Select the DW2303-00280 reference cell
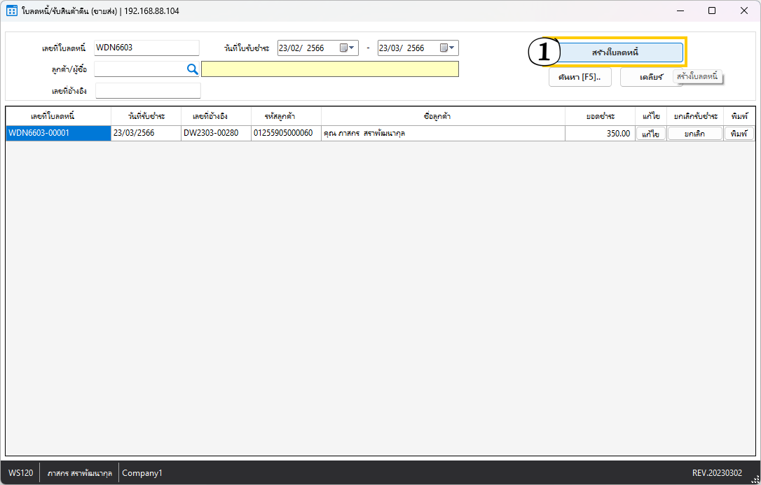 point(216,134)
